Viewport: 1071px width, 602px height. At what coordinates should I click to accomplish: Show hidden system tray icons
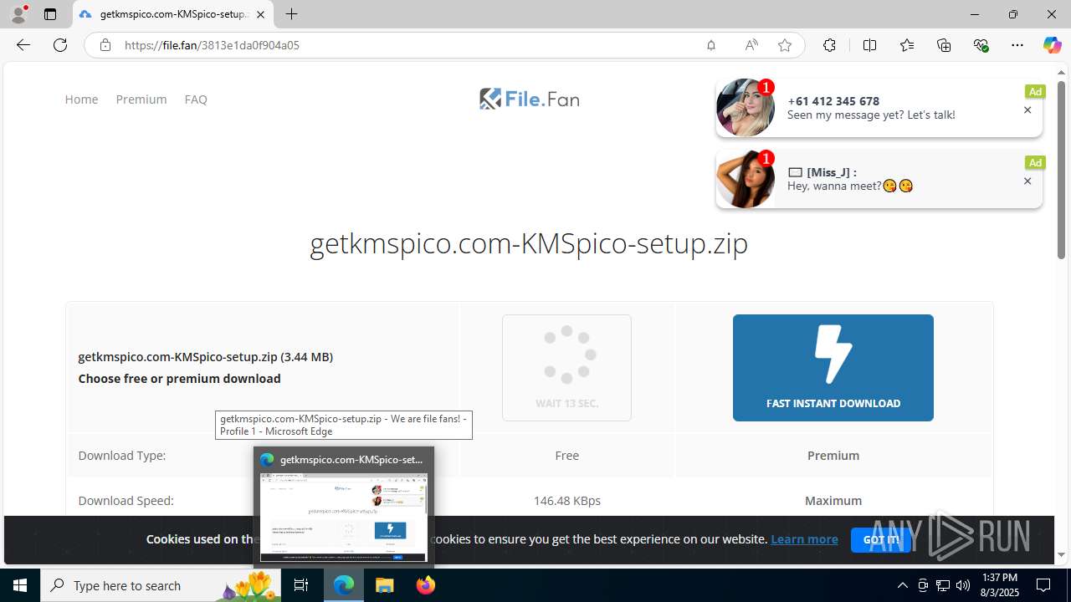[902, 585]
